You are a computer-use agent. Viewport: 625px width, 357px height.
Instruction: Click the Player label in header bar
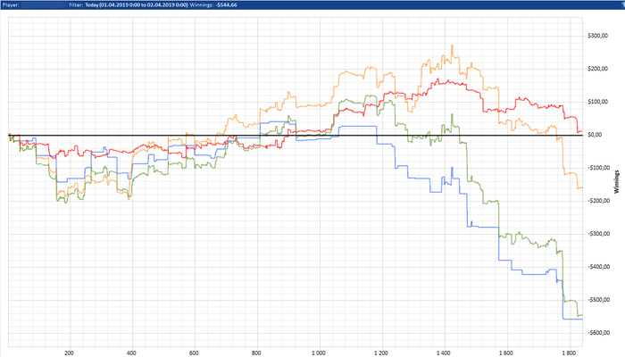tap(11, 4)
